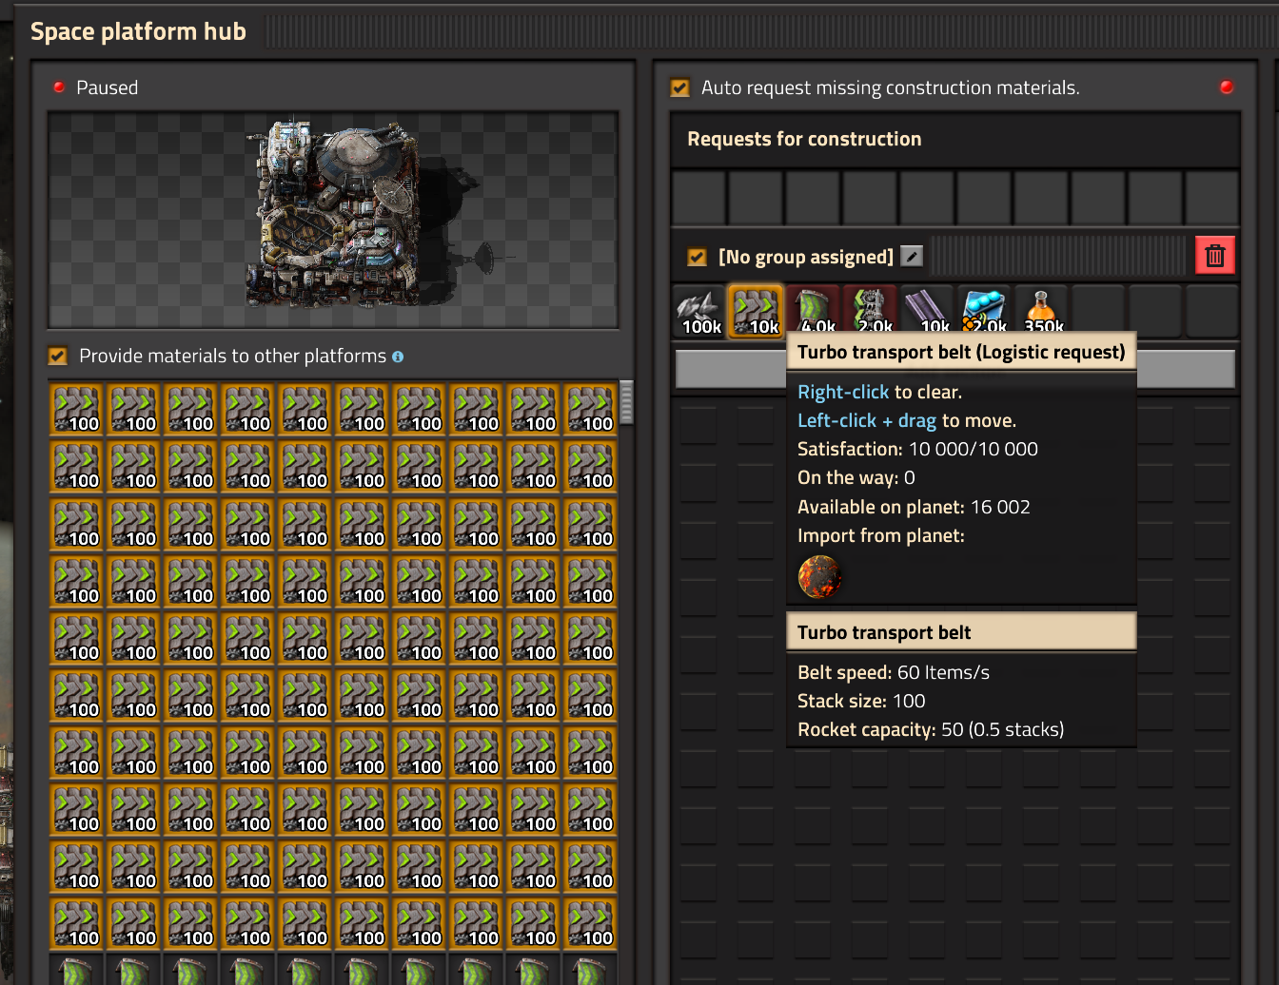1279x985 pixels.
Task: Click Belt speed: 60 Items/s line
Action: (894, 672)
